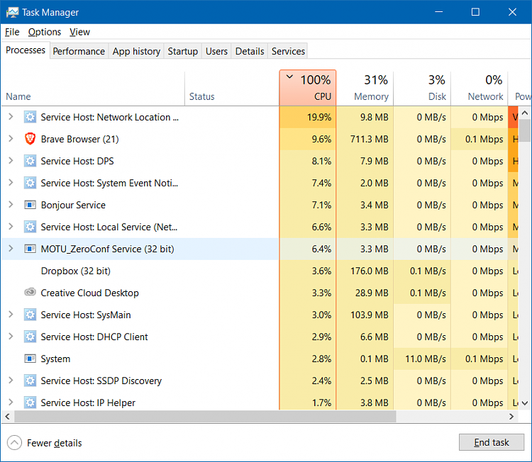Expand Service Host: Network Location row
The image size is (532, 462).
pyautogui.click(x=10, y=117)
